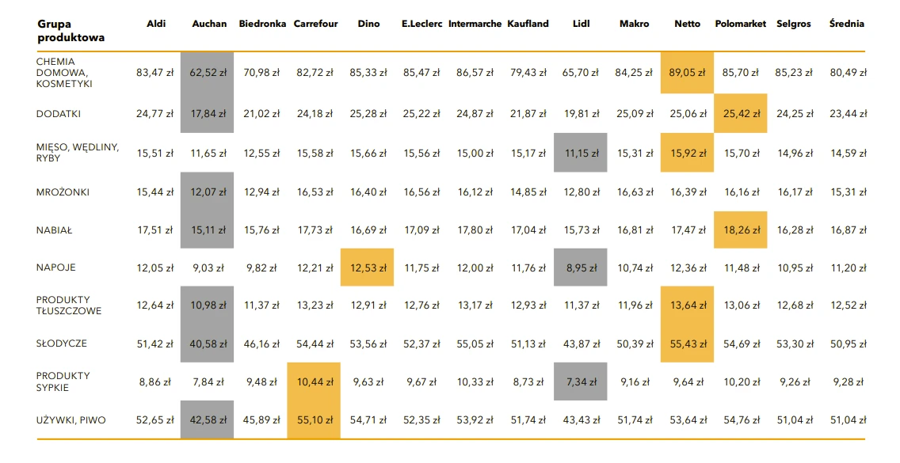Click the NABIAŁ row label
Image resolution: width=900 pixels, height=463 pixels.
(x=55, y=230)
